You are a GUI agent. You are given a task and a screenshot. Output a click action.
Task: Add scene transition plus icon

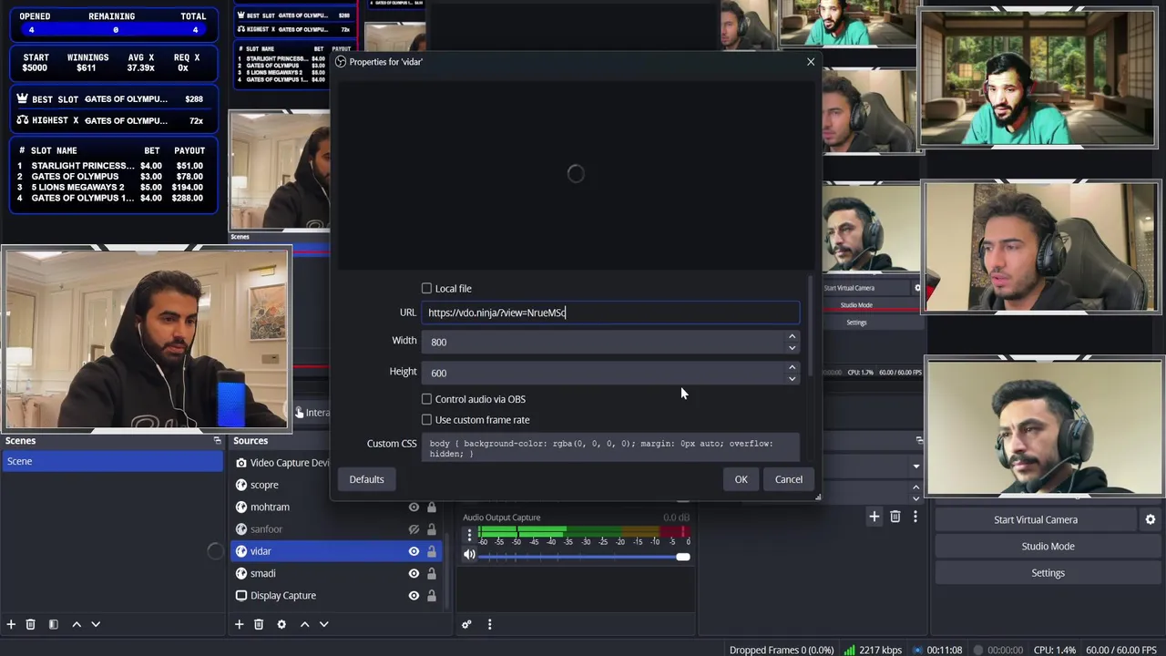click(x=874, y=517)
